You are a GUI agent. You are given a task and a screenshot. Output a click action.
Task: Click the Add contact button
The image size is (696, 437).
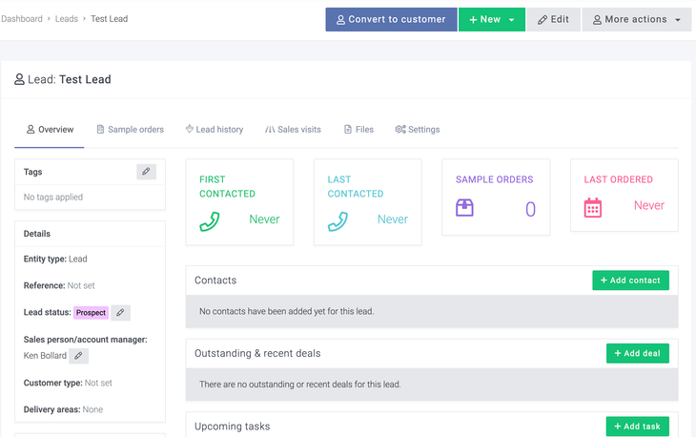click(630, 281)
